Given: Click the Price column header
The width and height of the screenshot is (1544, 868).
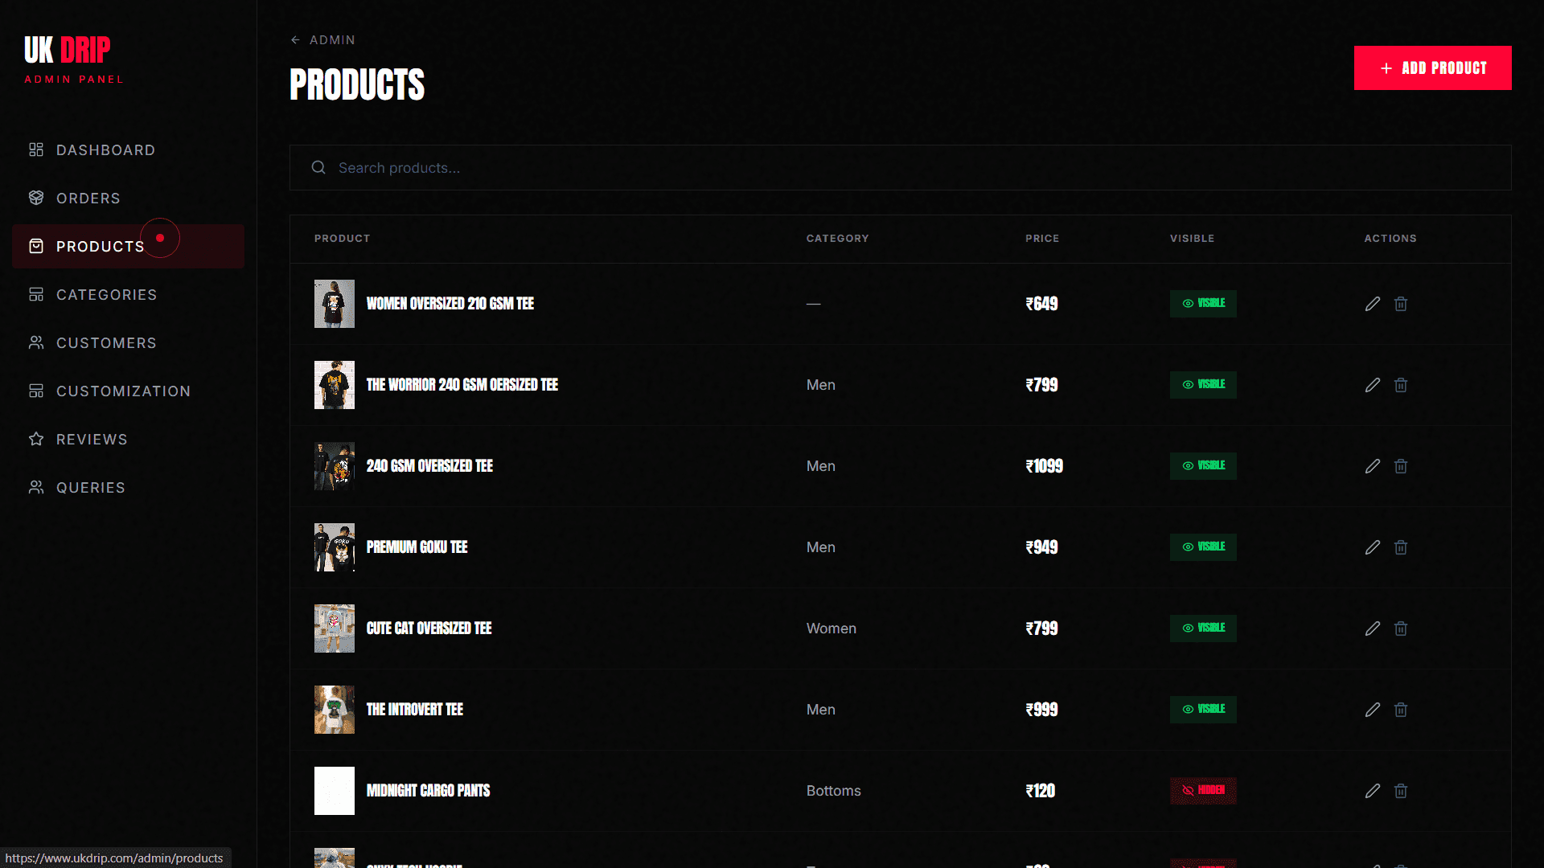Looking at the screenshot, I should pyautogui.click(x=1042, y=239).
